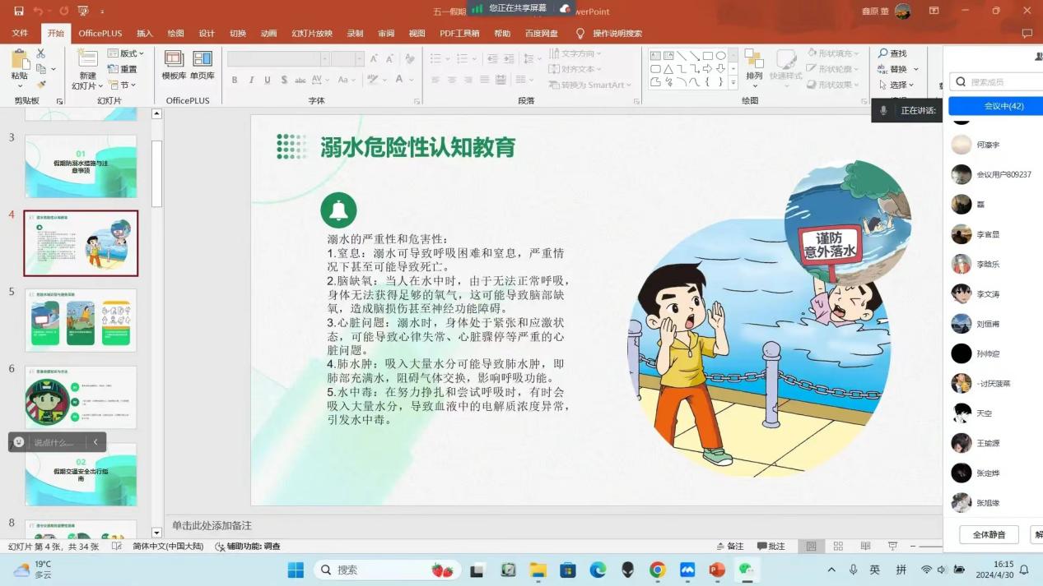Open the 对齐文本 align text dropdown
The height and width of the screenshot is (586, 1043).
[x=575, y=69]
